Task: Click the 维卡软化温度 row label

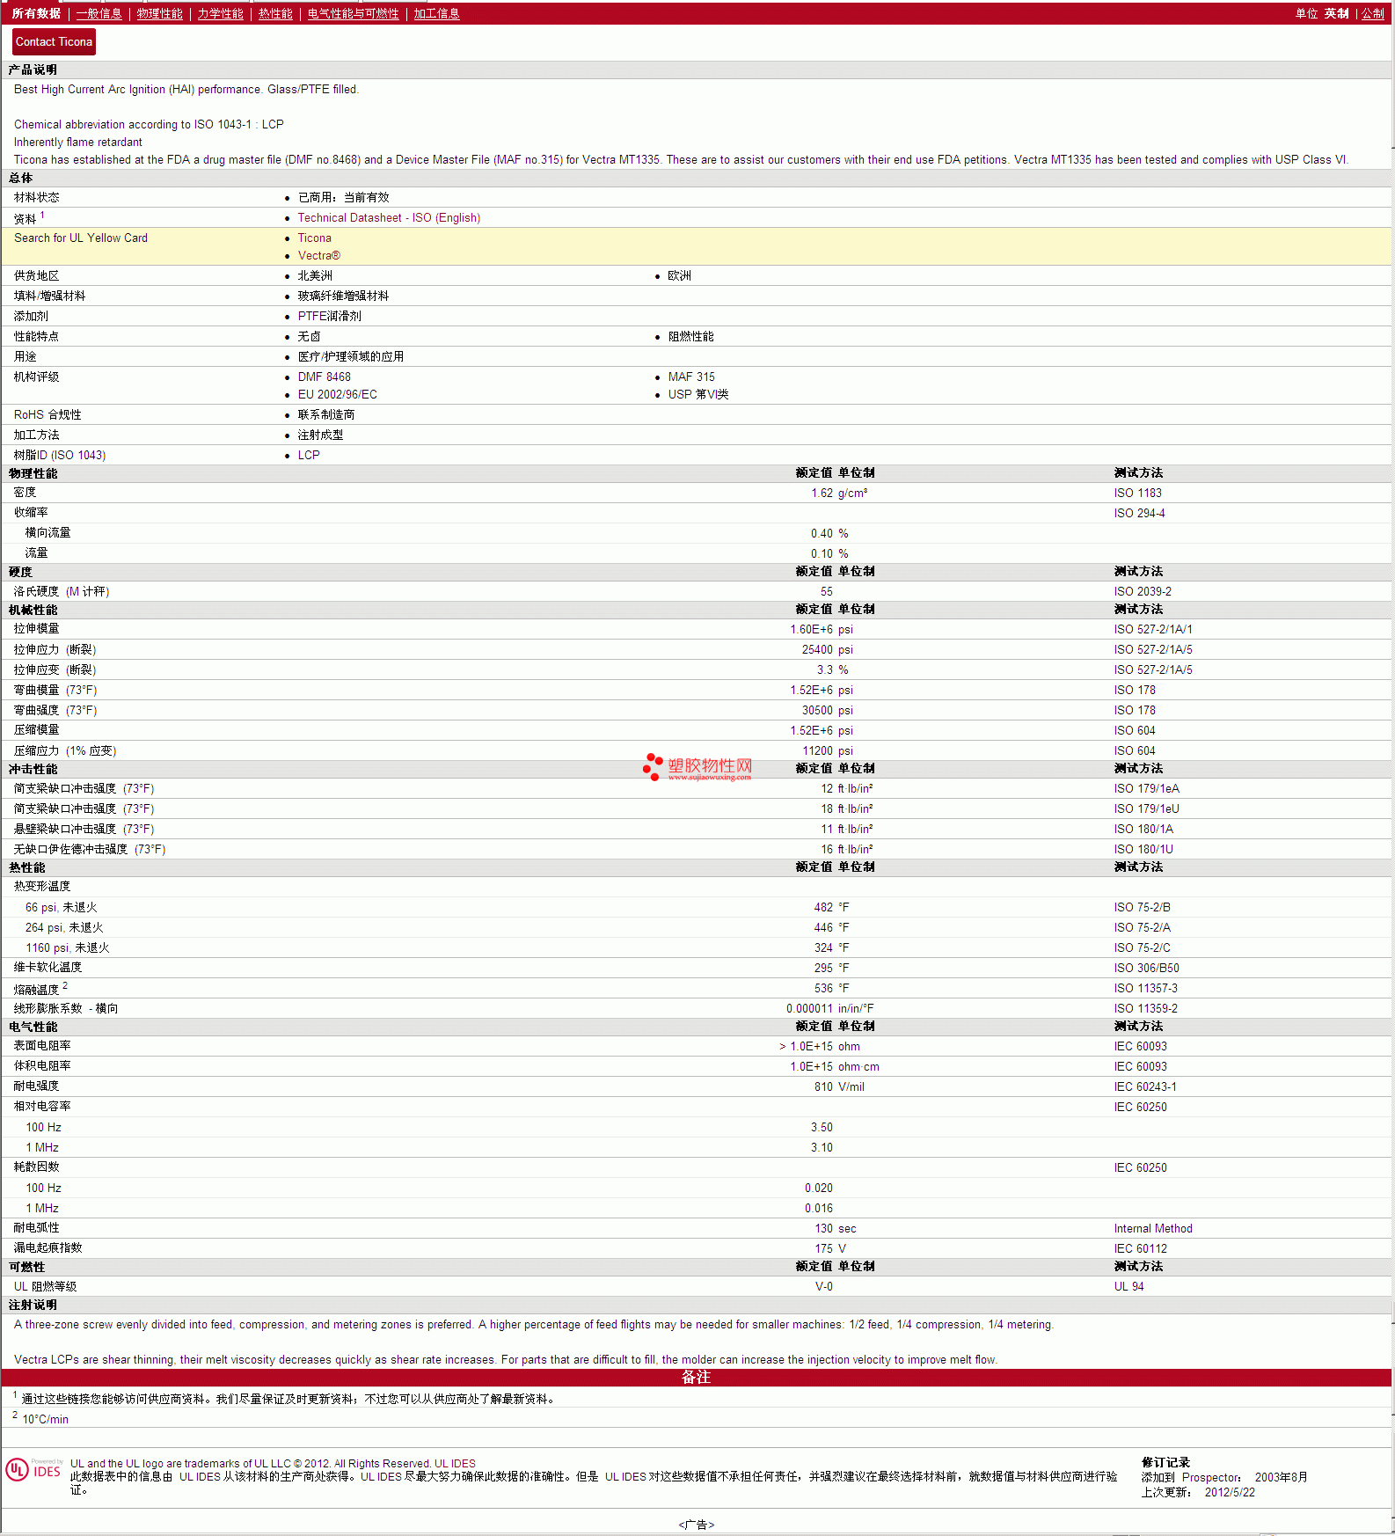Action: coord(47,967)
